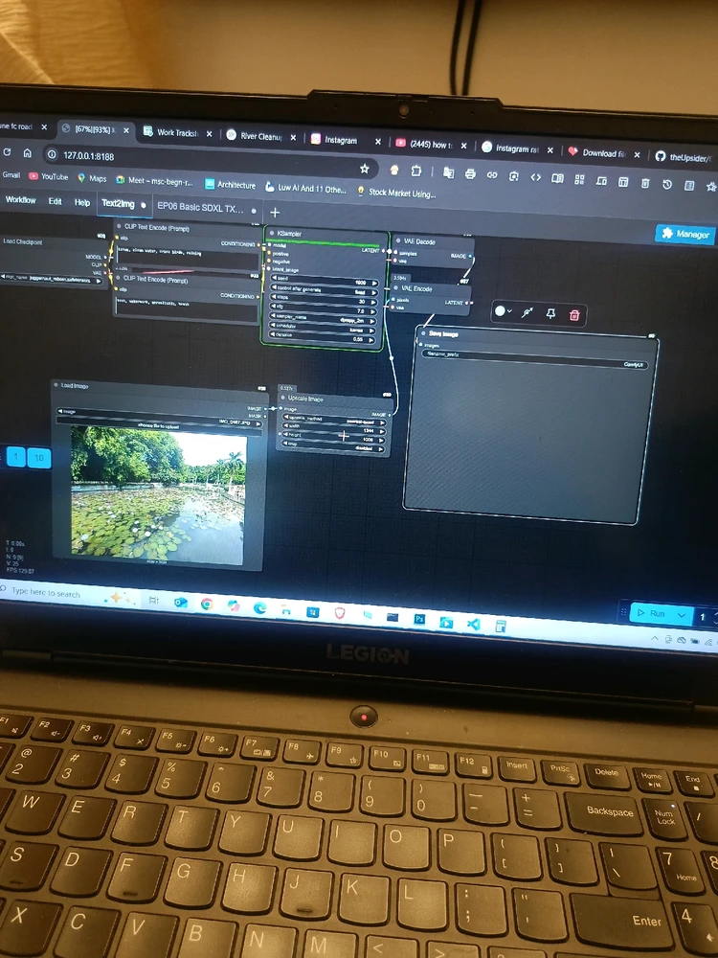Open the Help menu
Image resolution: width=718 pixels, height=958 pixels.
pyautogui.click(x=82, y=202)
